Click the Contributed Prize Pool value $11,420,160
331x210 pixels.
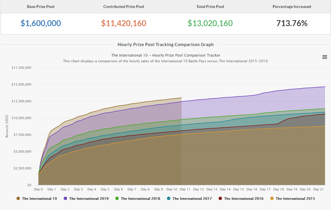pyautogui.click(x=124, y=23)
